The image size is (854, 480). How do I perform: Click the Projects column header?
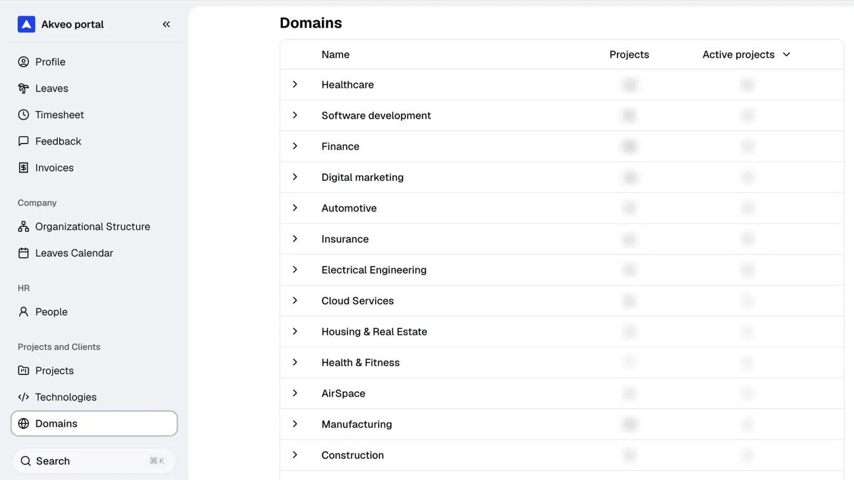(x=629, y=55)
